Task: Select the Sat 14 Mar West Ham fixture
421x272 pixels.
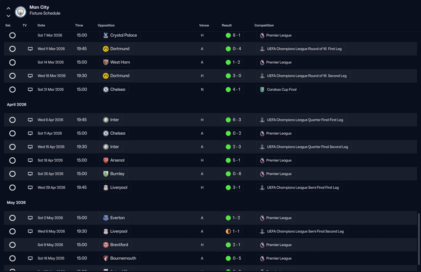Action: pos(12,62)
